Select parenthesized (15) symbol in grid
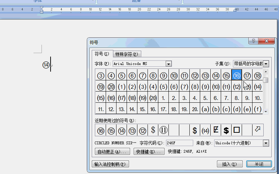This screenshot has height=174, width=279. pyautogui.click(x=101, y=98)
